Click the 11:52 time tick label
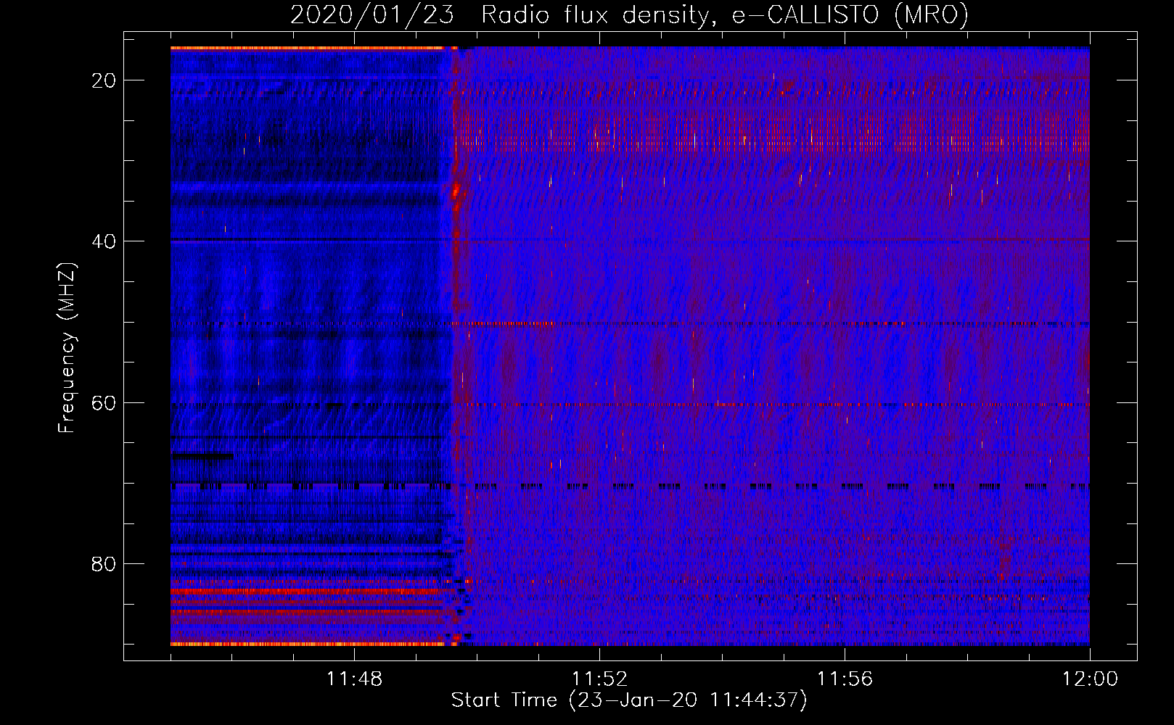Image resolution: width=1174 pixels, height=725 pixels. coord(599,679)
